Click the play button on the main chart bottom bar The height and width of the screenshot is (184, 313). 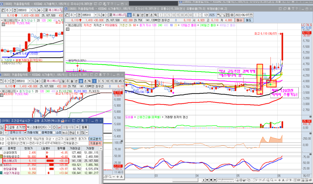(203, 180)
